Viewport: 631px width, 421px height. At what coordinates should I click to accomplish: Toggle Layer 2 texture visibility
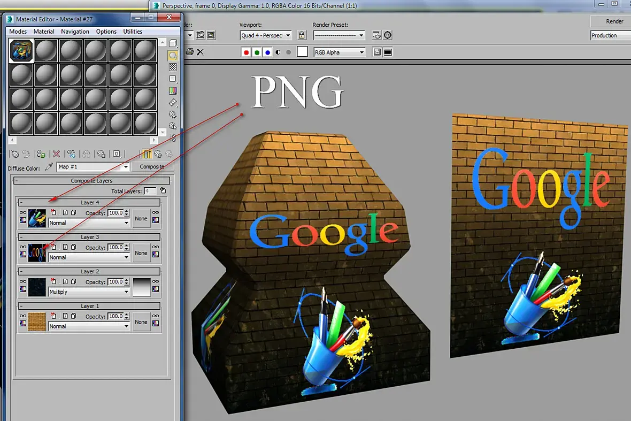click(x=23, y=281)
